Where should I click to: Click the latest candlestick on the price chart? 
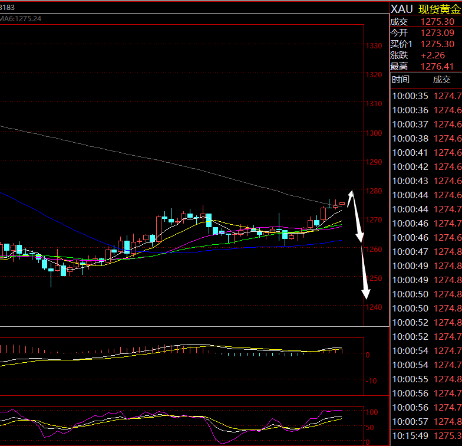coord(342,204)
